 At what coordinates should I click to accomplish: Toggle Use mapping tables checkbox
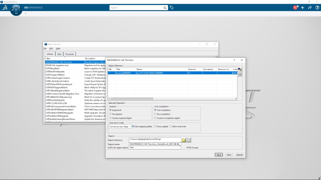tap(133, 127)
